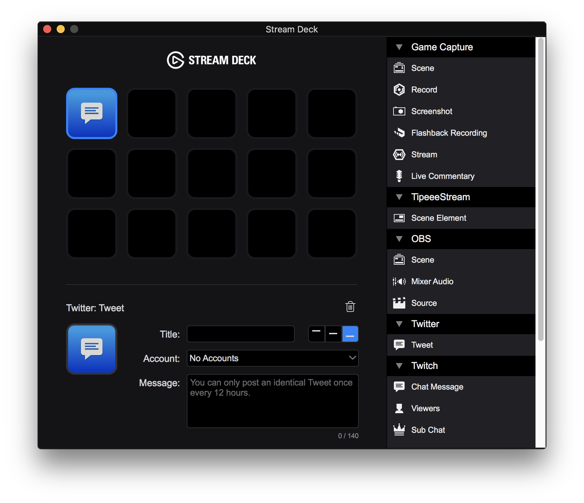Select the first empty key in the bottom row
Viewport: 584px width, 503px height.
tap(92, 234)
